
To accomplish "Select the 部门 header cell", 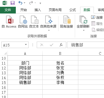I will click(x=25, y=63).
